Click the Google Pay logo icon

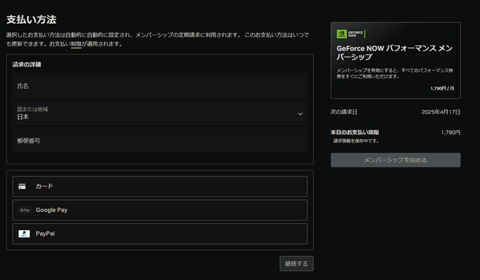click(25, 210)
